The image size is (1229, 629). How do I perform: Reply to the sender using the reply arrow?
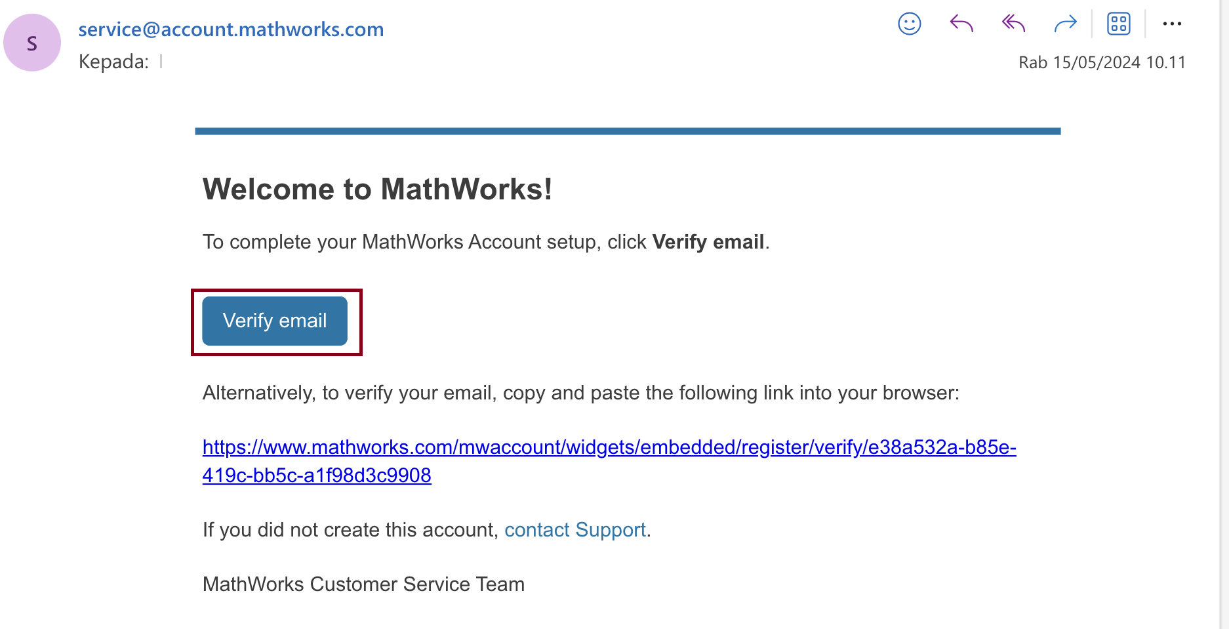pos(961,24)
